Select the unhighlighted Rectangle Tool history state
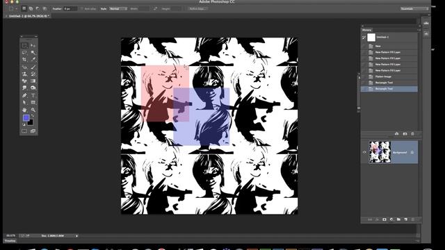The width and height of the screenshot is (445, 250). tap(389, 83)
